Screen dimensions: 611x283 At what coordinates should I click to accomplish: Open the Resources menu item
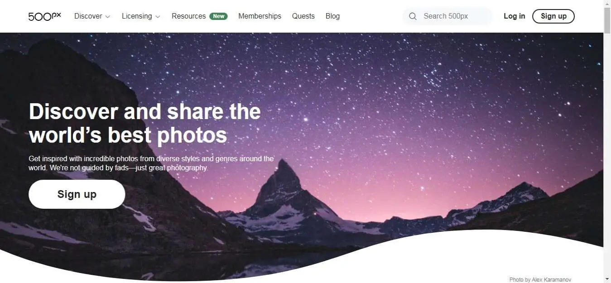click(x=188, y=16)
